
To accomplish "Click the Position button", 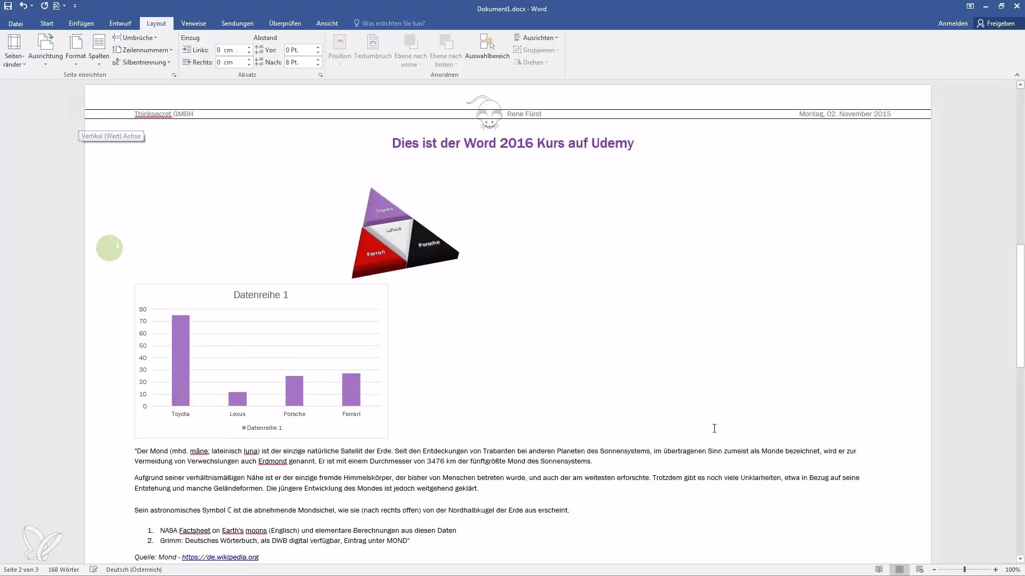I will click(x=340, y=51).
